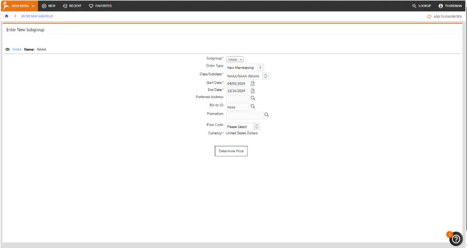Viewport: 467px width, 248px height.
Task: Open the Recent items menu
Action: pyautogui.click(x=72, y=6)
